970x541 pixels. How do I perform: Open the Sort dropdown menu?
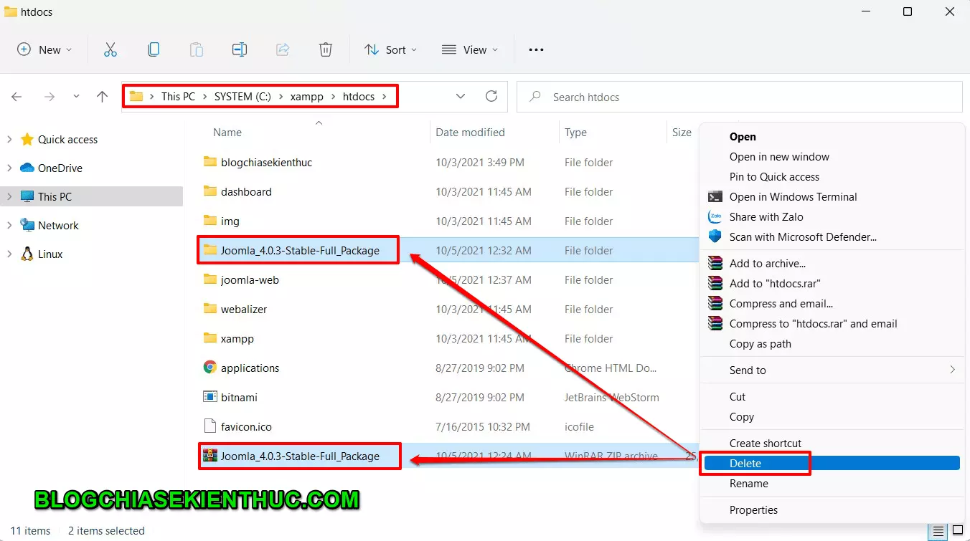[x=390, y=49]
